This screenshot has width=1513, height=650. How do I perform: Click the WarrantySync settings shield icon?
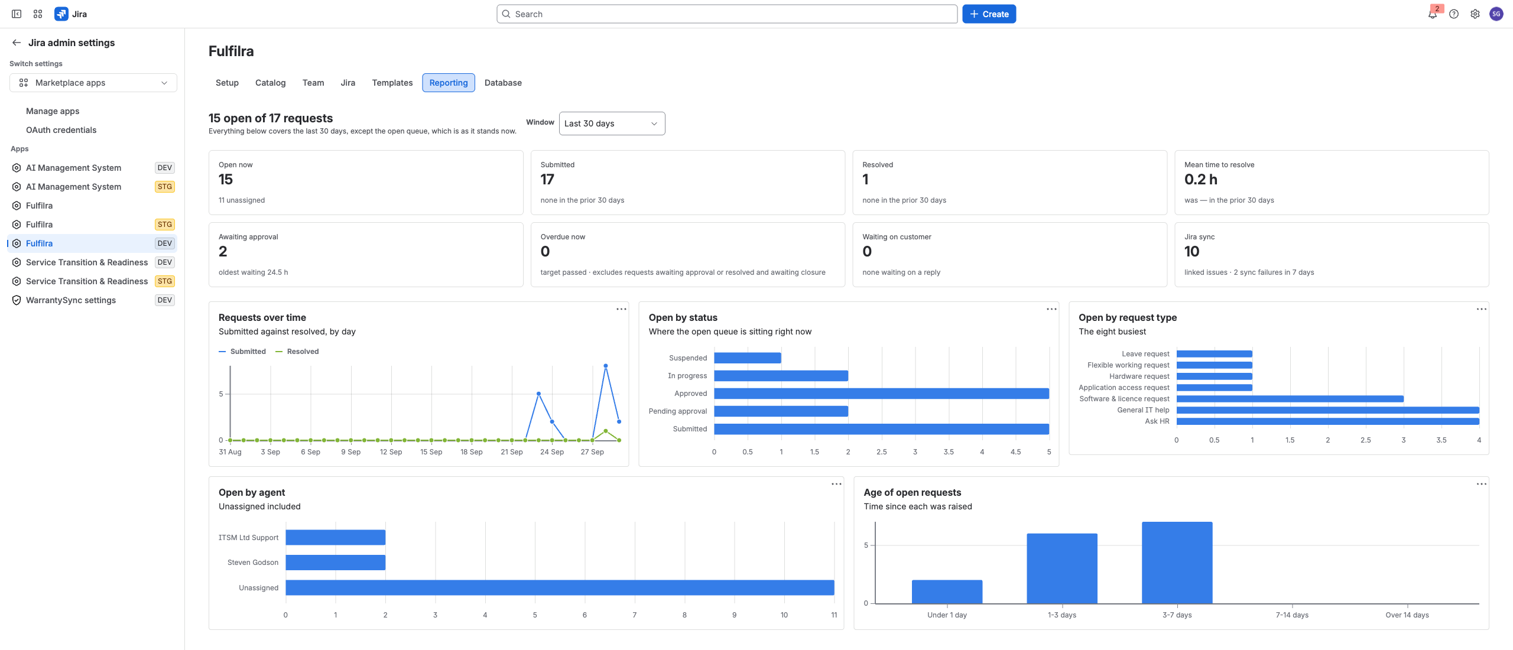[17, 300]
